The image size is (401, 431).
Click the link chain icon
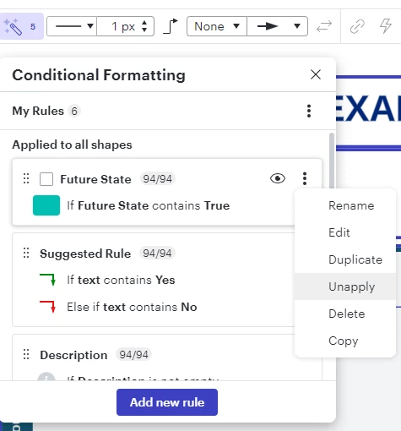pyautogui.click(x=357, y=26)
